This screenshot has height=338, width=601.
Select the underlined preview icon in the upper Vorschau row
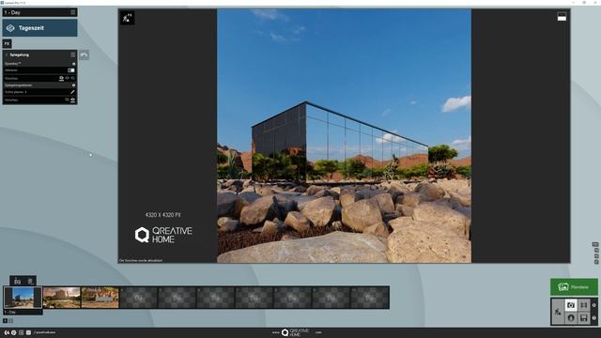[61, 78]
